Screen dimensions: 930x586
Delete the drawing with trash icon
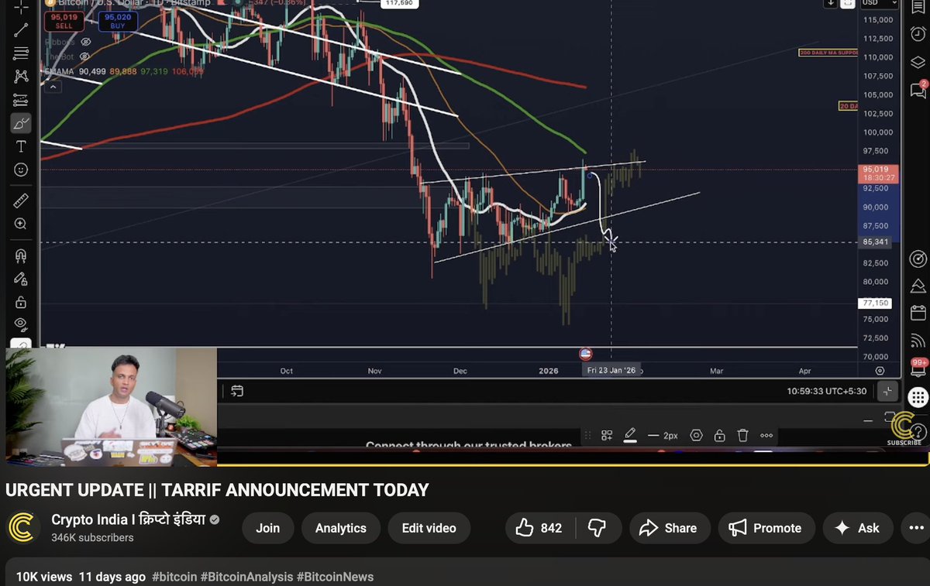742,435
